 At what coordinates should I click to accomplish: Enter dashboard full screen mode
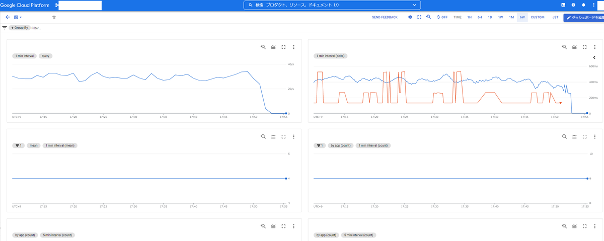tap(419, 17)
